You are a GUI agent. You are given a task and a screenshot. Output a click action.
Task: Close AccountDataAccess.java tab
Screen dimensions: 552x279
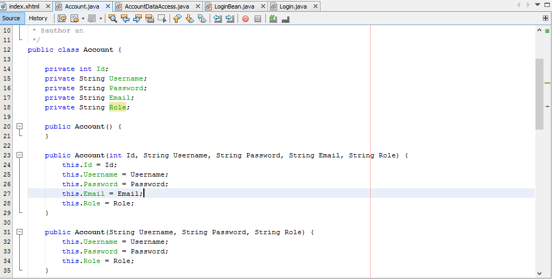click(x=198, y=6)
